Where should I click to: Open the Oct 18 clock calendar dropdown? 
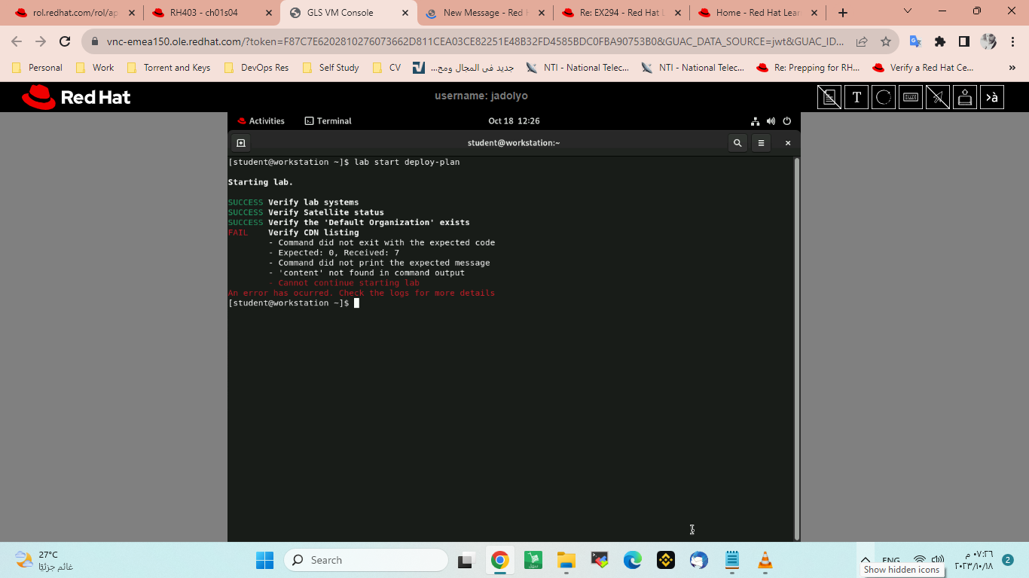[514, 120]
